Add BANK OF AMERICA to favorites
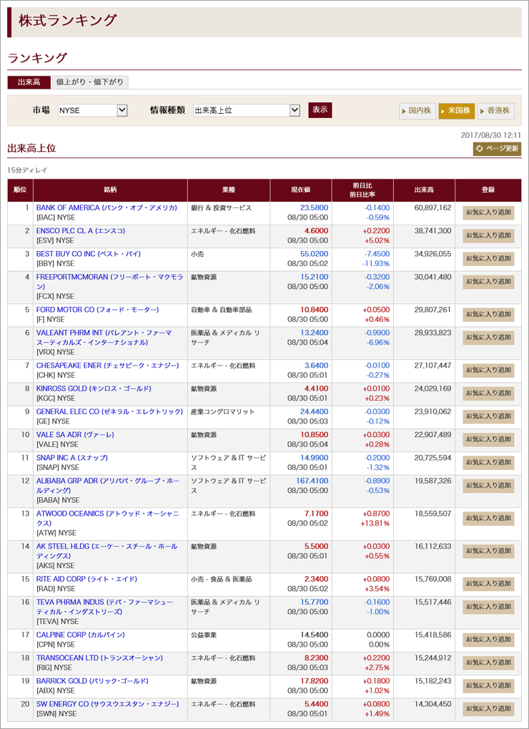This screenshot has width=529, height=729. 488,213
